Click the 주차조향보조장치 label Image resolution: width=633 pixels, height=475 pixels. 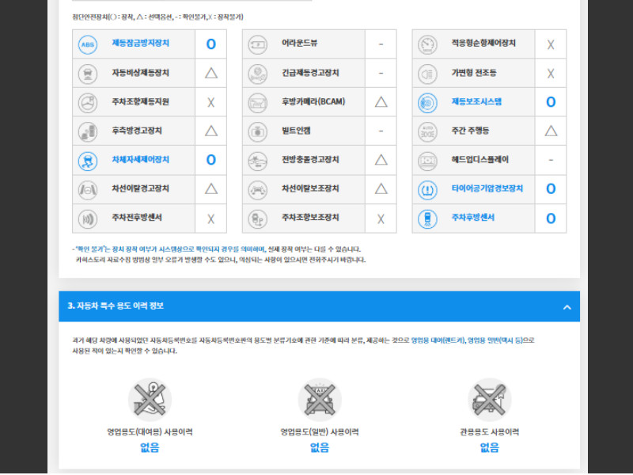[310, 217]
